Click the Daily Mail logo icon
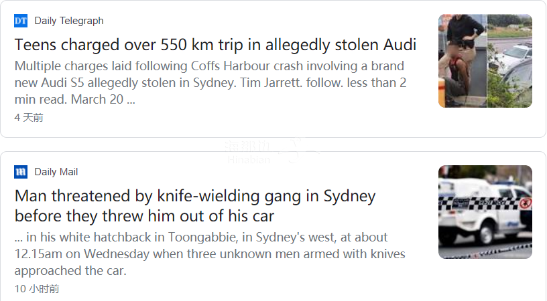 [21, 172]
